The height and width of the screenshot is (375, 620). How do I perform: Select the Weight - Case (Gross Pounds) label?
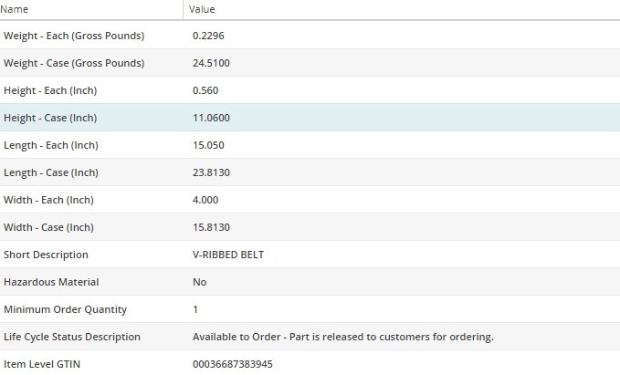74,63
